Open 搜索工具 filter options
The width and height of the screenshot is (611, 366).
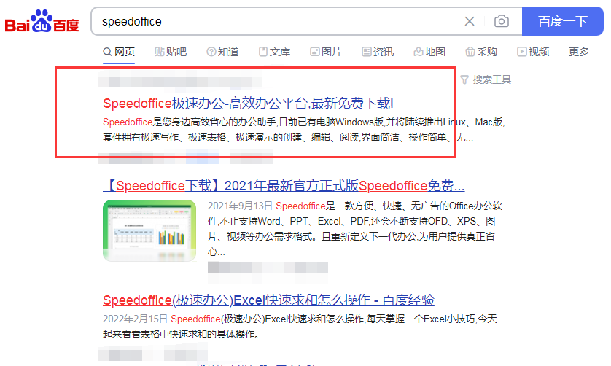(x=486, y=80)
